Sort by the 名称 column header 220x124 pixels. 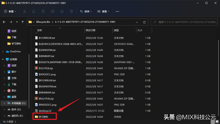point(40,30)
